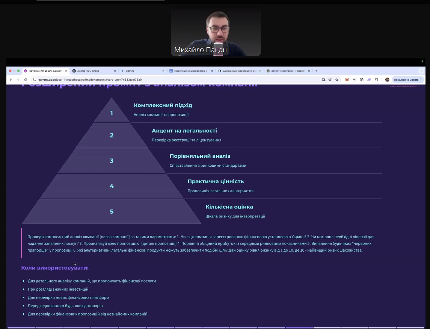The height and width of the screenshot is (329, 430).
Task: Click bullet При розгляді значних інвестицій
Action: 58,289
